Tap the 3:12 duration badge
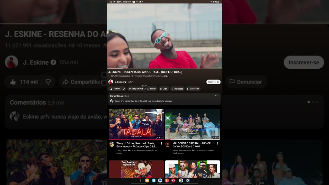Screen dimensions: 329x185 [x=159, y=137]
